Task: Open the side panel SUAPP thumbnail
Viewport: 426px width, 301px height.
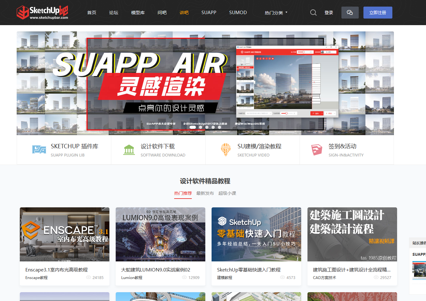Action: [419, 270]
